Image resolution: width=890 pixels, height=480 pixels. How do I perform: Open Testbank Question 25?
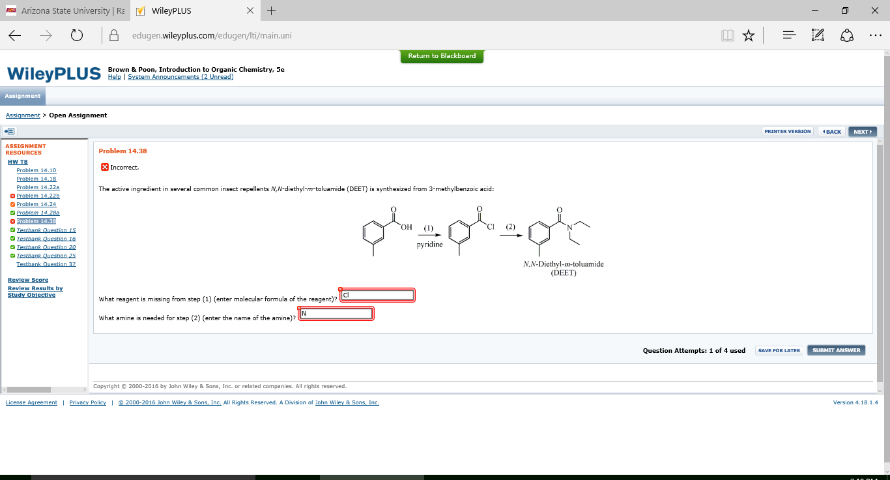click(x=46, y=256)
